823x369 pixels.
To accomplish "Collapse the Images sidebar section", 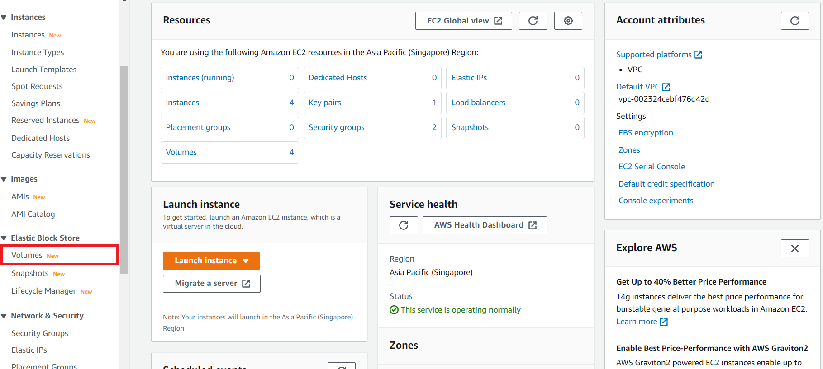I will 4,179.
